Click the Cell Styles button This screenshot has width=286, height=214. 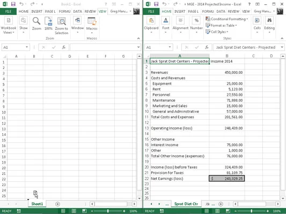pyautogui.click(x=217, y=32)
